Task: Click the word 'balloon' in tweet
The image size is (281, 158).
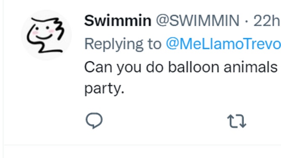Action: (194, 68)
